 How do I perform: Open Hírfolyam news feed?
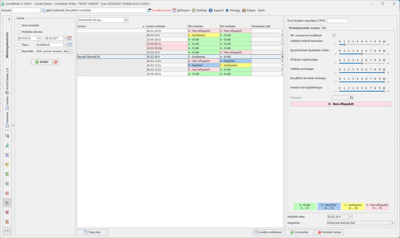click(x=181, y=10)
